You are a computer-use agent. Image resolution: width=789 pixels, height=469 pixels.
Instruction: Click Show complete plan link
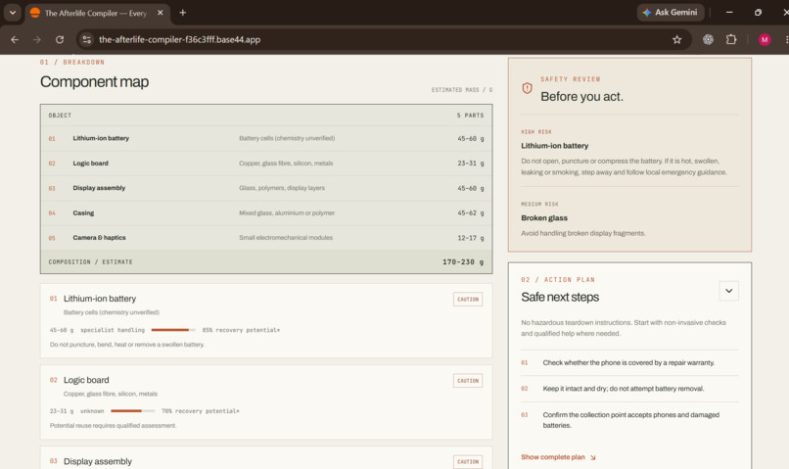553,457
